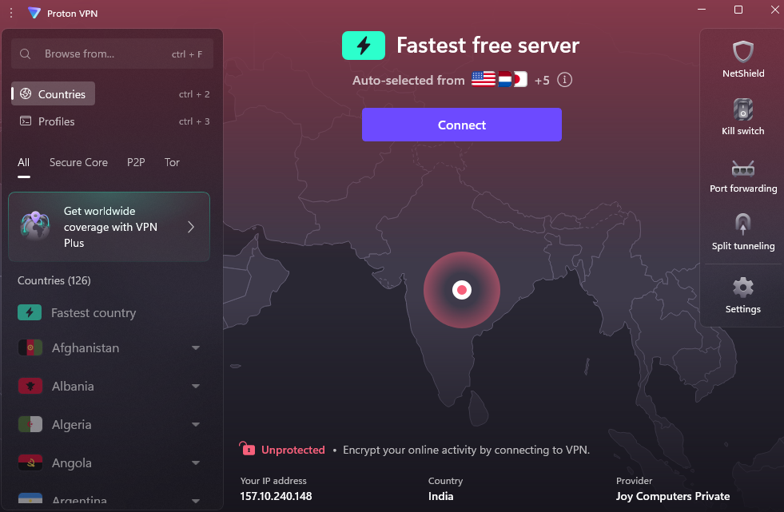784x512 pixels.
Task: Open the VPN Plus upgrade banner
Action: coord(109,227)
